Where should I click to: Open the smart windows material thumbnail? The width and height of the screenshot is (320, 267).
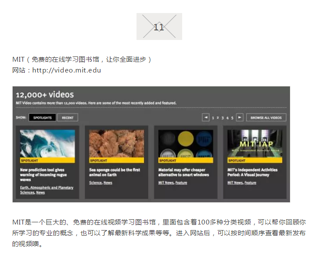[186, 144]
